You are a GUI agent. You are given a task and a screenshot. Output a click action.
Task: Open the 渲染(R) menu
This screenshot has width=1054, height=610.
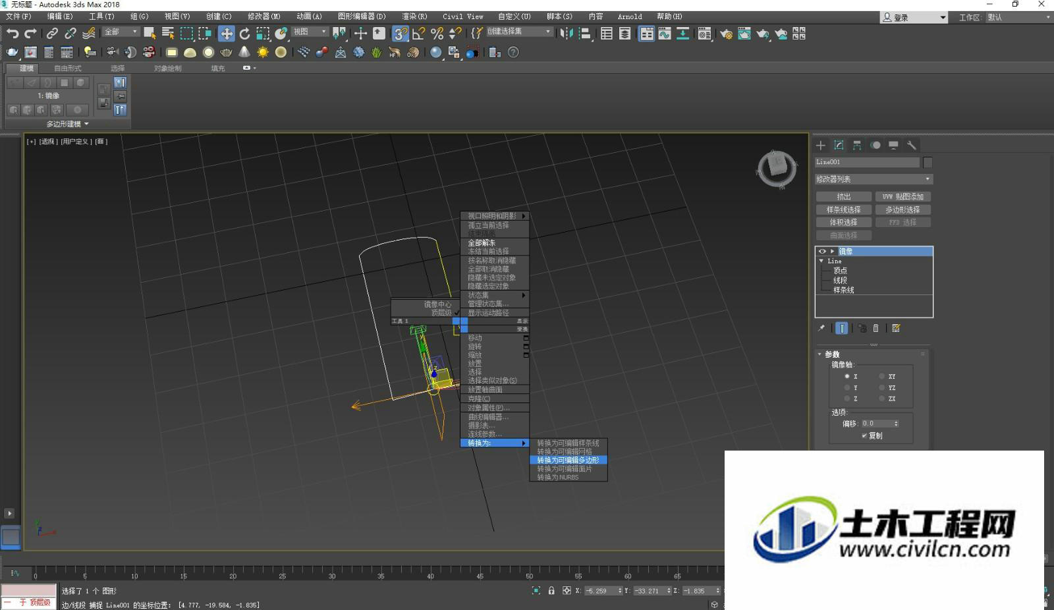coord(414,16)
